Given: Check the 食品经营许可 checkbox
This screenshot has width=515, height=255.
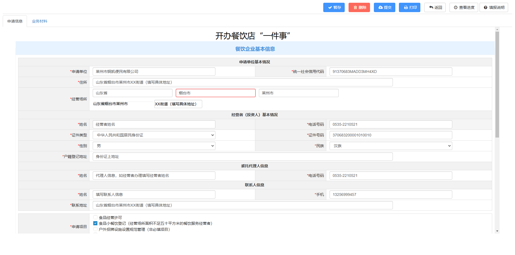Looking at the screenshot, I should click(x=95, y=217).
